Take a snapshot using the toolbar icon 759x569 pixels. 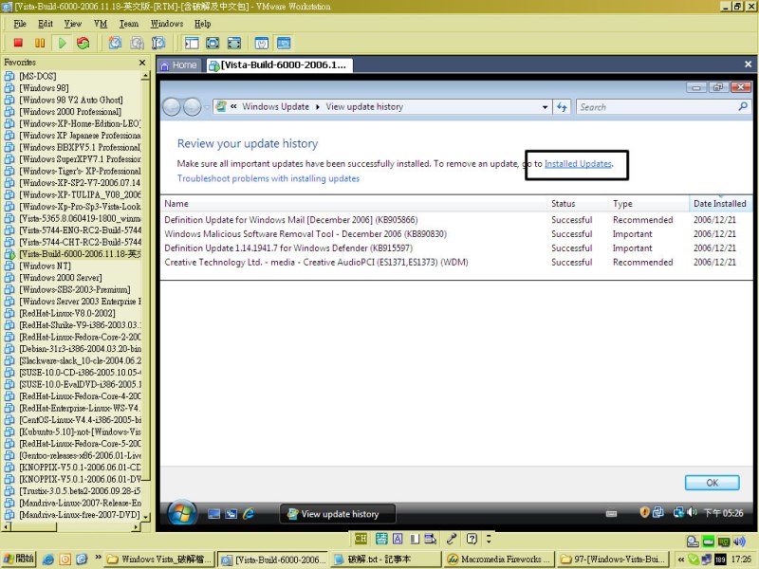click(115, 43)
